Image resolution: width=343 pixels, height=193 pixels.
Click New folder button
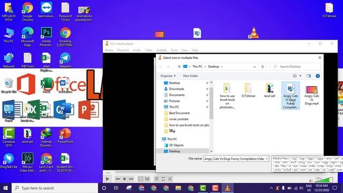point(191,76)
